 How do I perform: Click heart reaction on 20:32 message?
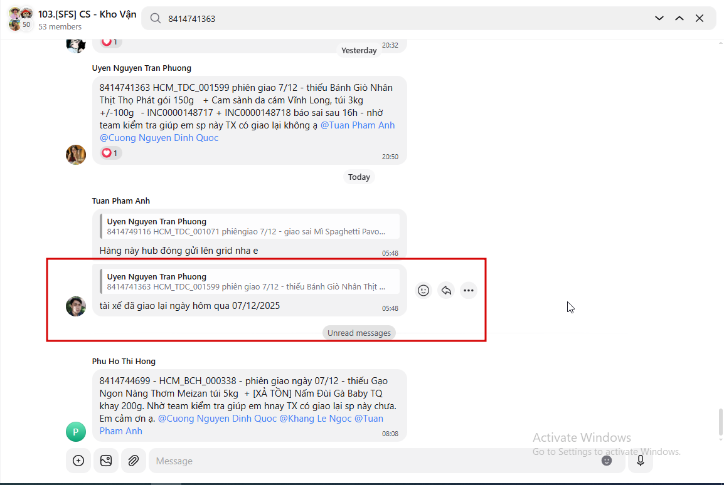[110, 43]
